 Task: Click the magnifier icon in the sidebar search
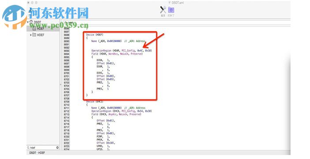click(x=28, y=148)
